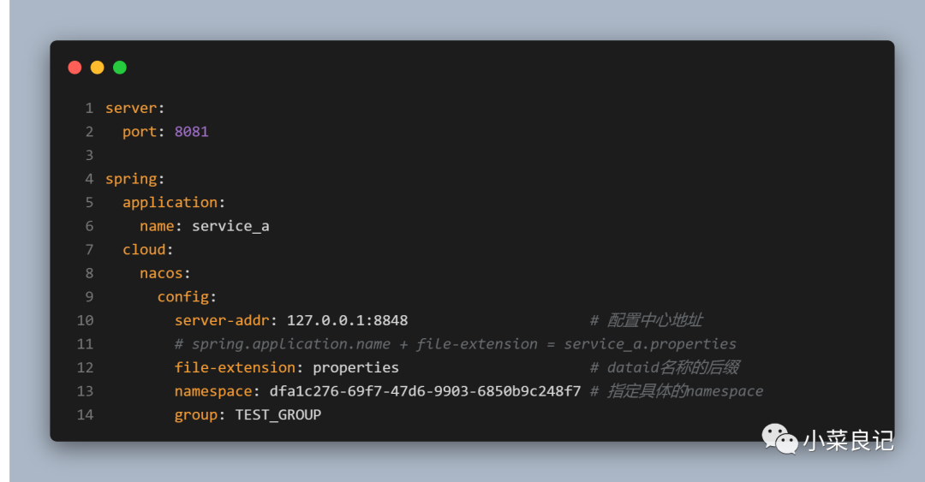Select the port value 8081
The image size is (925, 482).
click(191, 132)
